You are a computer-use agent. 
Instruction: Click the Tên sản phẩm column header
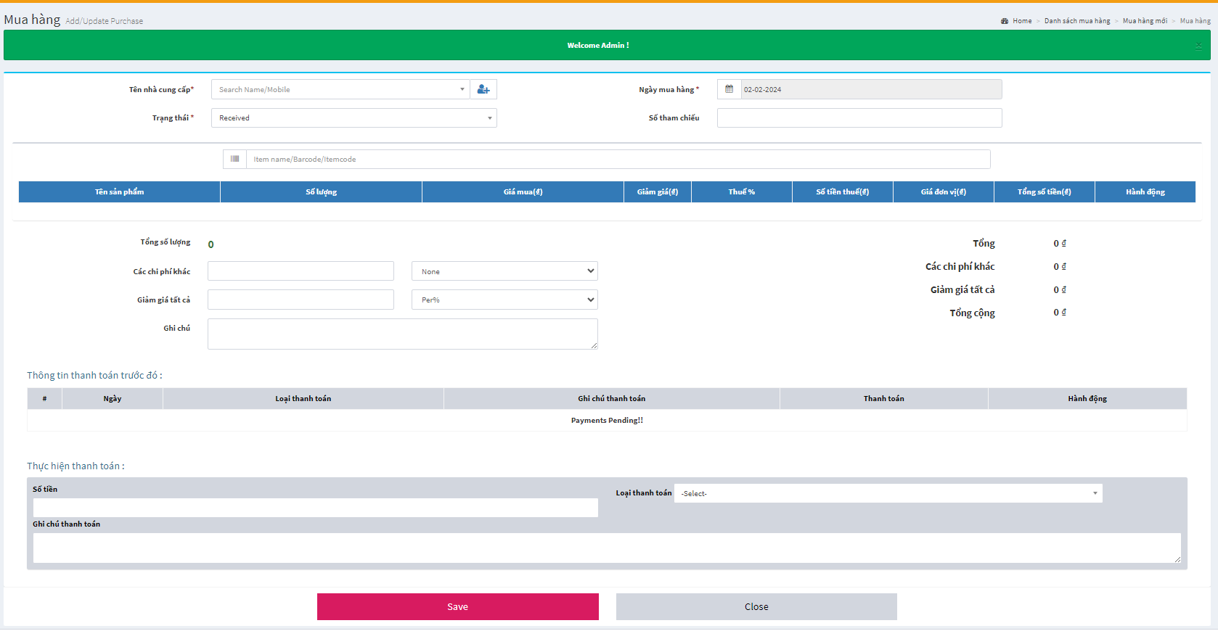point(120,191)
